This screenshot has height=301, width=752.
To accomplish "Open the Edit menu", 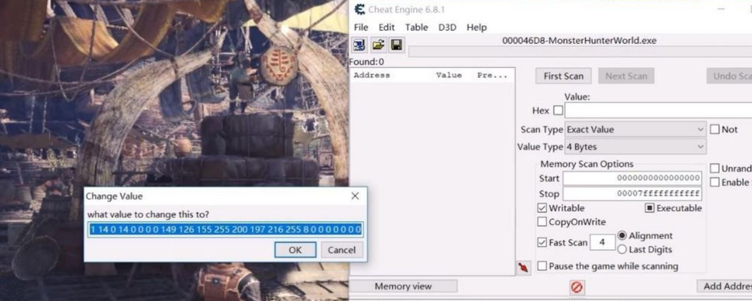I will click(x=387, y=28).
